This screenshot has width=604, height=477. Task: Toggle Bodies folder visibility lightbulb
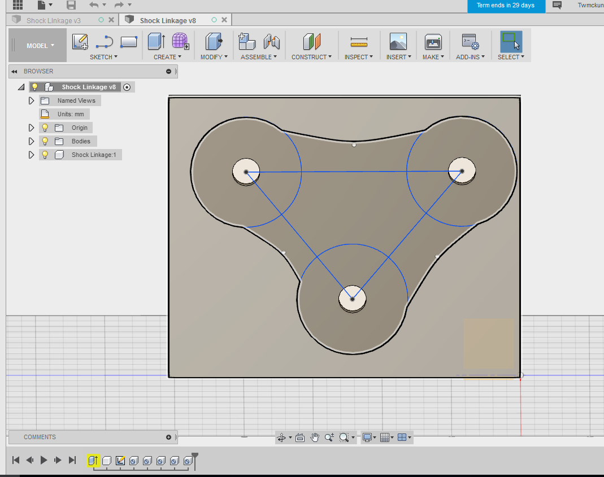pos(45,141)
